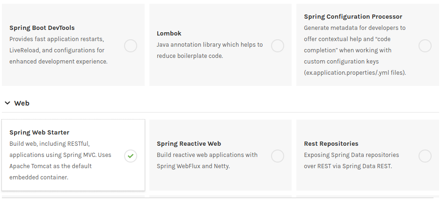Check the Spring Configuration Processor circle
This screenshot has height=199, width=441.
tap(425, 46)
